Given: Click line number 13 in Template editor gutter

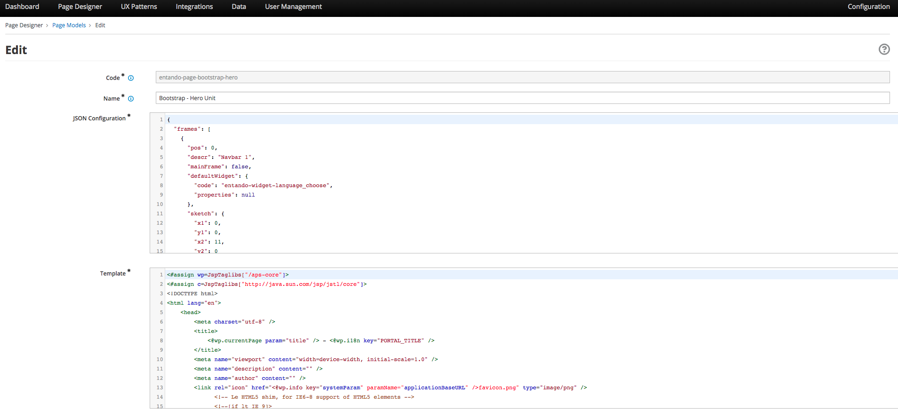Looking at the screenshot, I should [x=160, y=387].
